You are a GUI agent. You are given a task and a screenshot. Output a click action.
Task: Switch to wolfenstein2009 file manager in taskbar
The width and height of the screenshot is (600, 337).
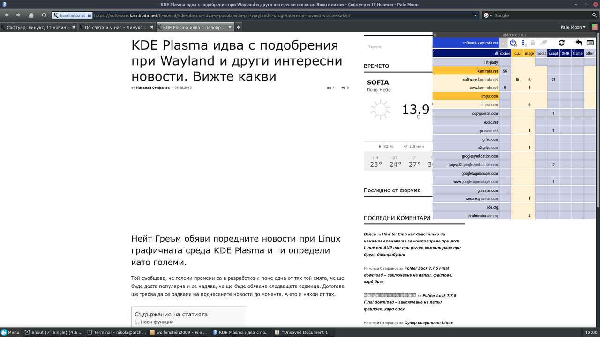coord(179,332)
